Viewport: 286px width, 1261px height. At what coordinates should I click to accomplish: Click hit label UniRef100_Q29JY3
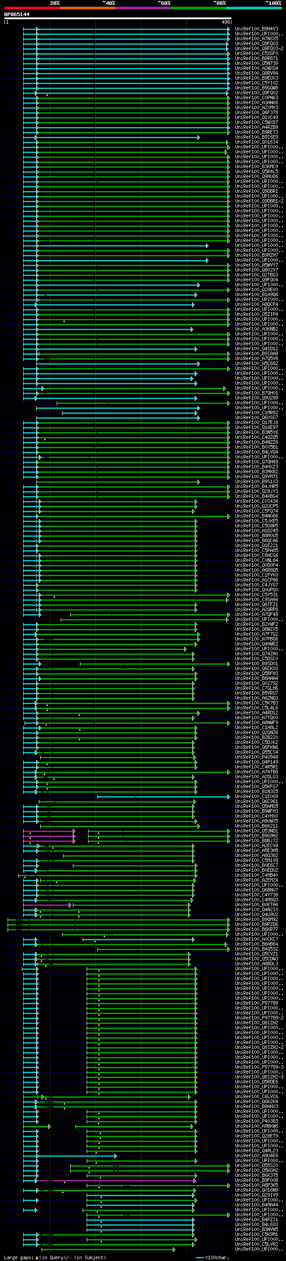tap(257, 491)
